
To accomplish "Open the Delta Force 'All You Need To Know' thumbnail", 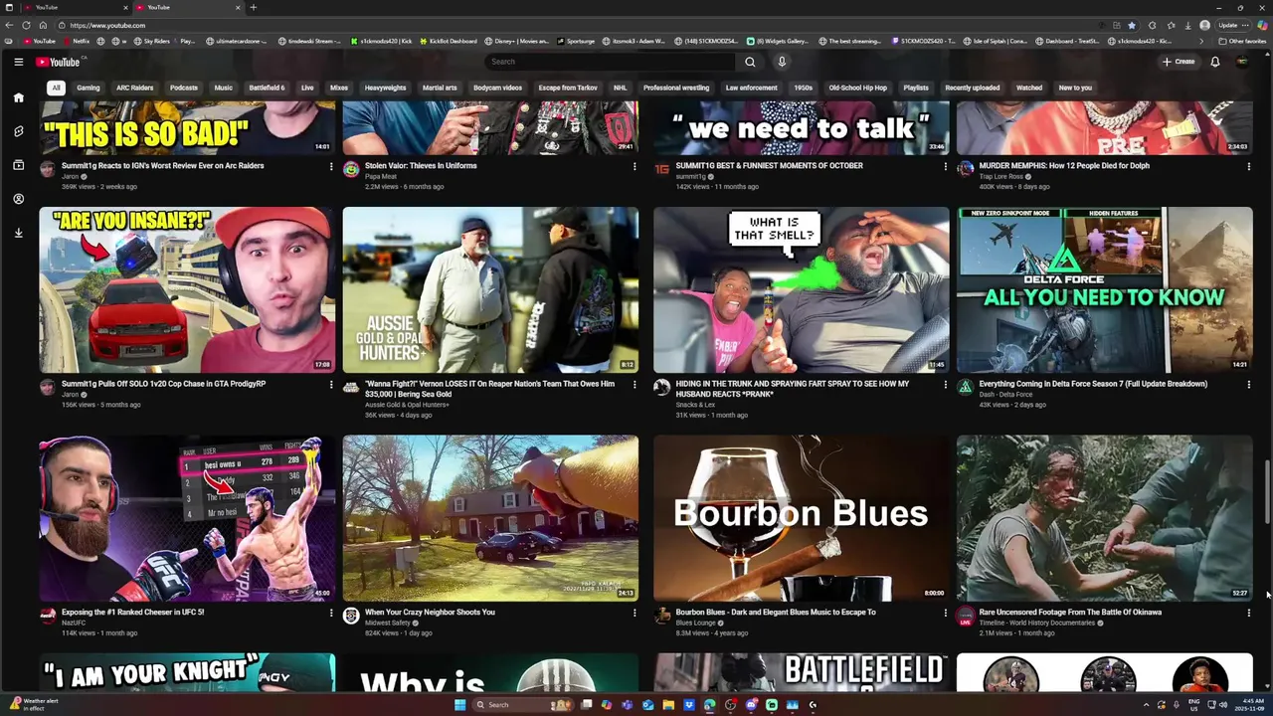I will (1105, 289).
